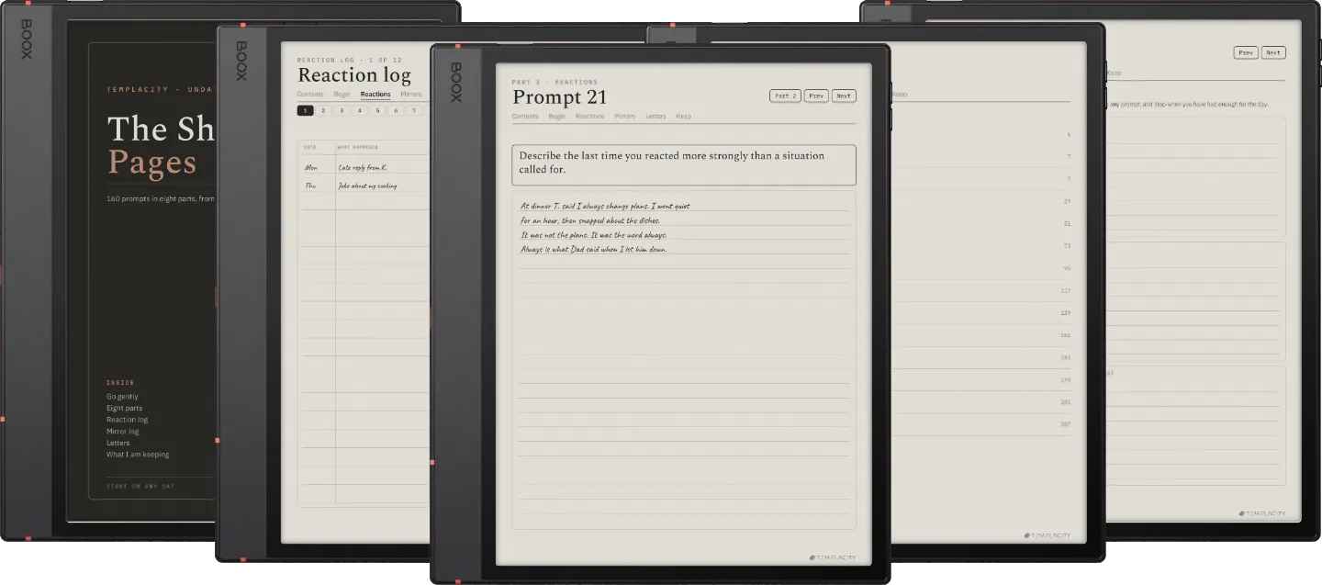Go to log page 4 on Reaction log

[x=360, y=110]
